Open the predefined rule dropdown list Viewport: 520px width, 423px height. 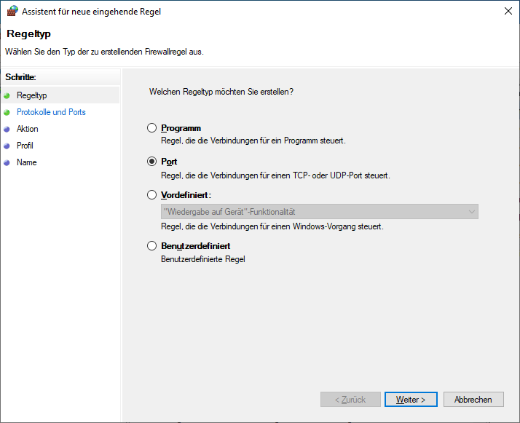point(319,212)
